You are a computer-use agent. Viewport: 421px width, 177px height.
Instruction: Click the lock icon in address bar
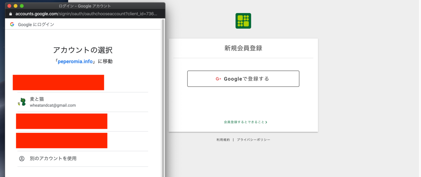pos(10,14)
